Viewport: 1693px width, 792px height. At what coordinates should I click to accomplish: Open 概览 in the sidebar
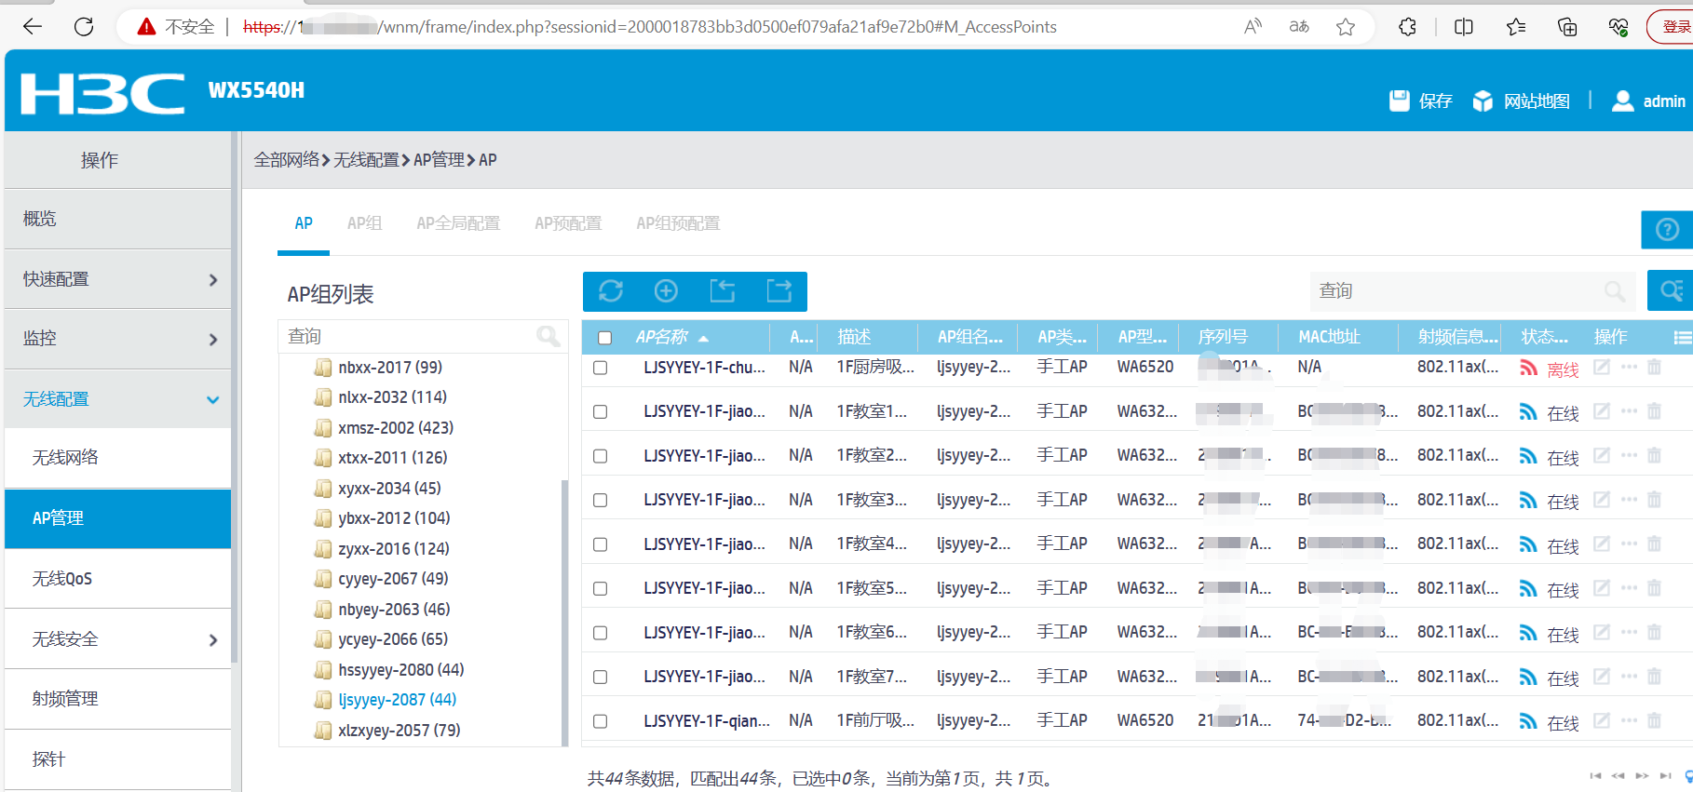117,219
